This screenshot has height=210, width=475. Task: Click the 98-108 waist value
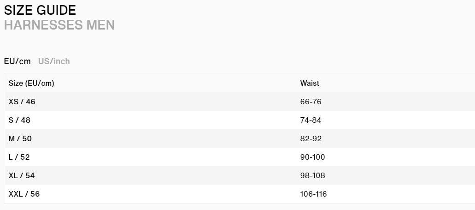[x=312, y=176]
